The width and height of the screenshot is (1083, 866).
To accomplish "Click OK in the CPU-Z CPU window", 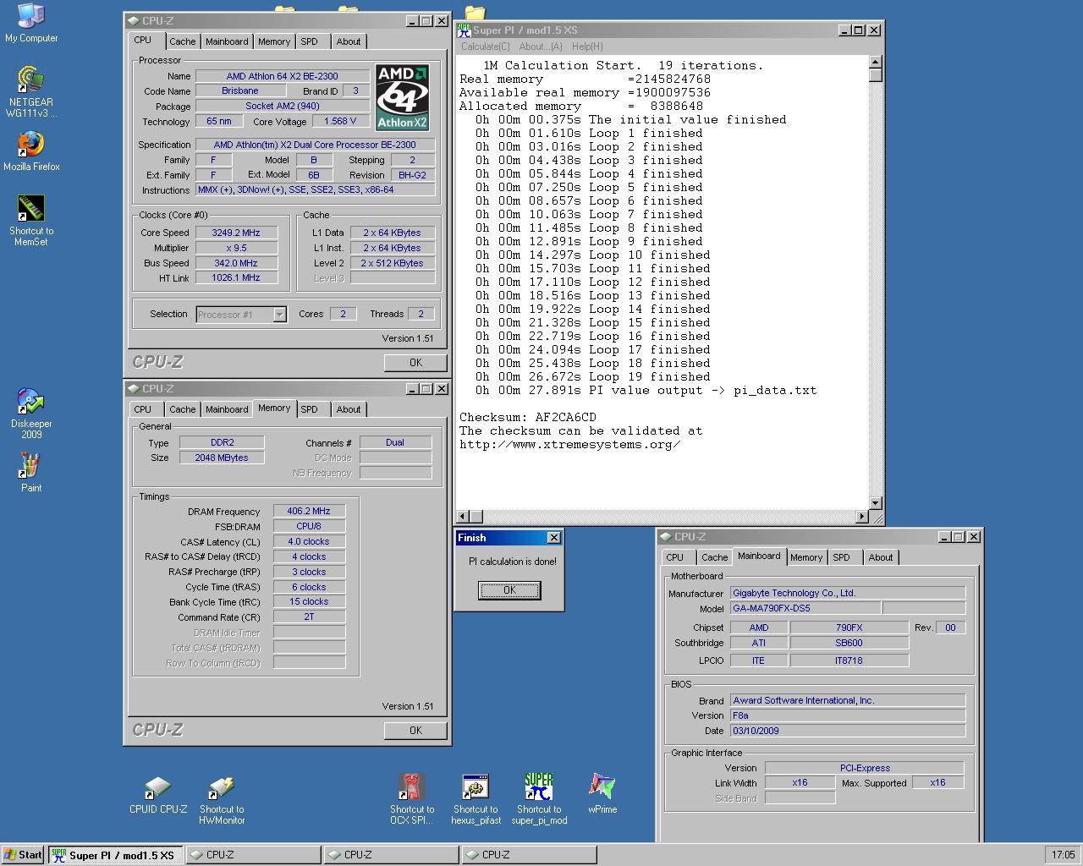I will pyautogui.click(x=415, y=363).
